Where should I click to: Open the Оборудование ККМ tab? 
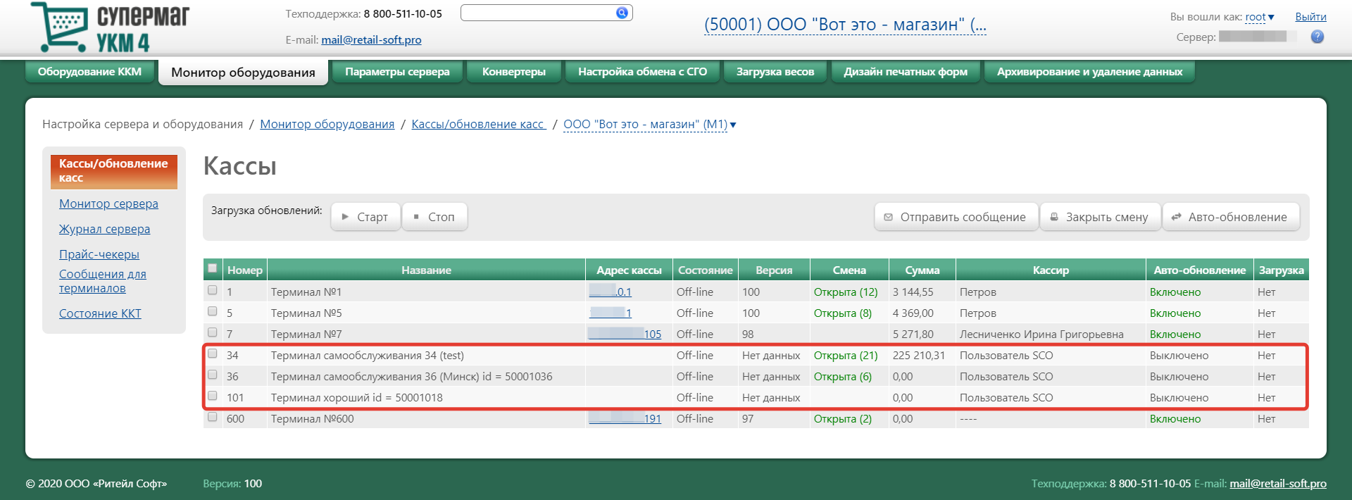click(x=89, y=72)
